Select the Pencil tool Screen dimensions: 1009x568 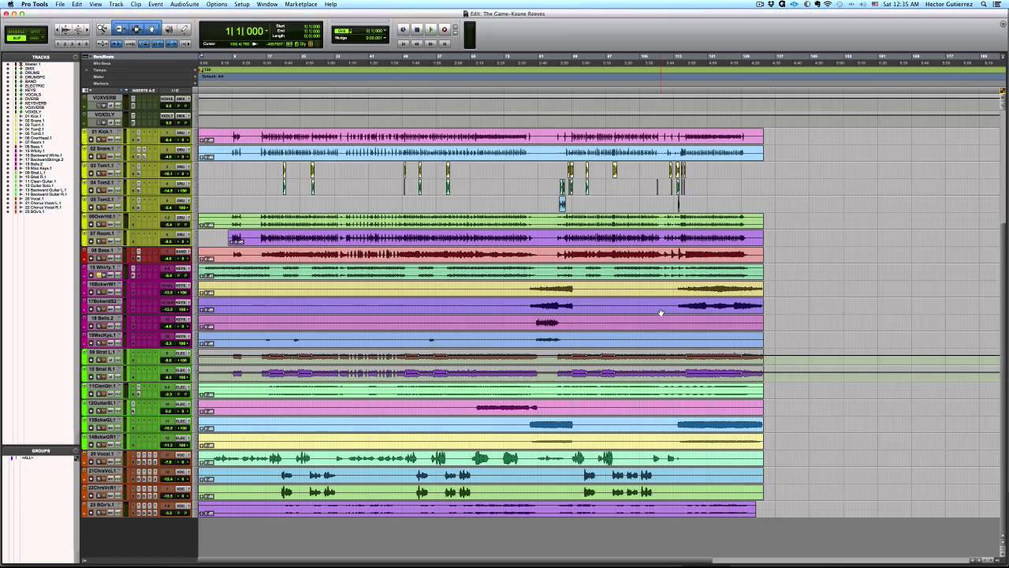184,29
